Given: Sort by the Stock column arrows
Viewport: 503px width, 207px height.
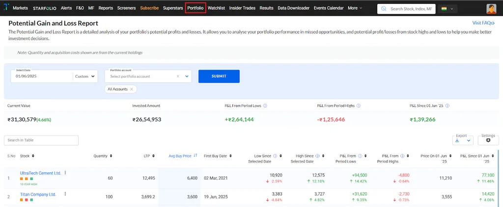Looking at the screenshot, I should click(x=33, y=156).
